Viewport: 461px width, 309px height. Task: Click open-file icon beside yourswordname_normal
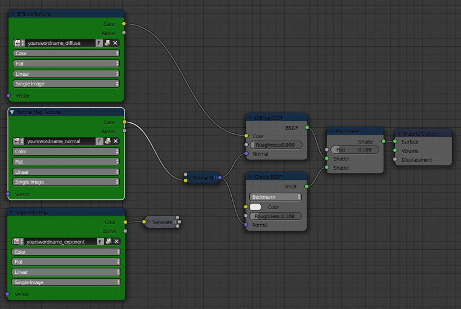point(108,141)
